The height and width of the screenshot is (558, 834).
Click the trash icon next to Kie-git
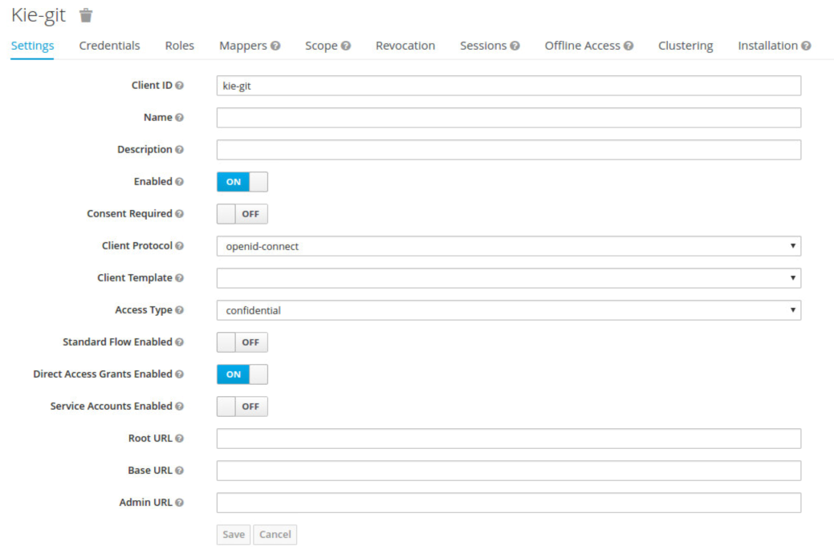(x=86, y=15)
